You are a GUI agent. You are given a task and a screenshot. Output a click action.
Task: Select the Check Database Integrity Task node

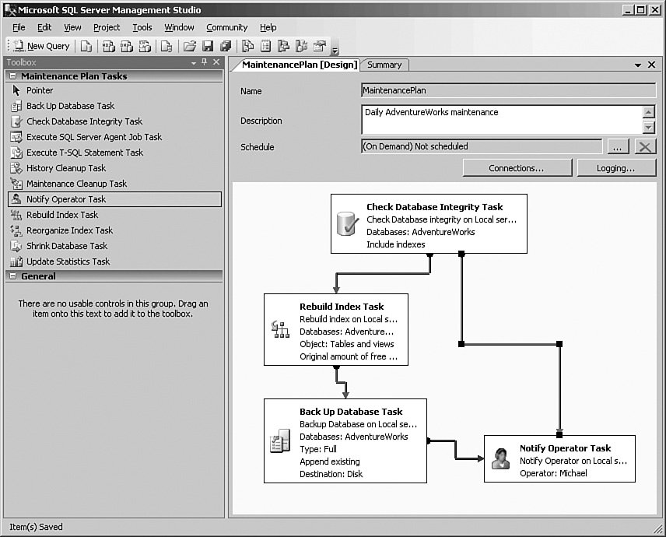coord(429,224)
